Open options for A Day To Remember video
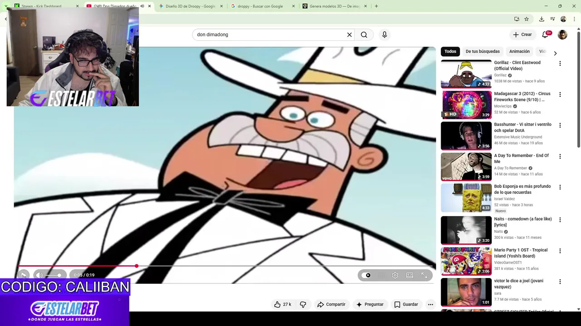 coord(560,157)
